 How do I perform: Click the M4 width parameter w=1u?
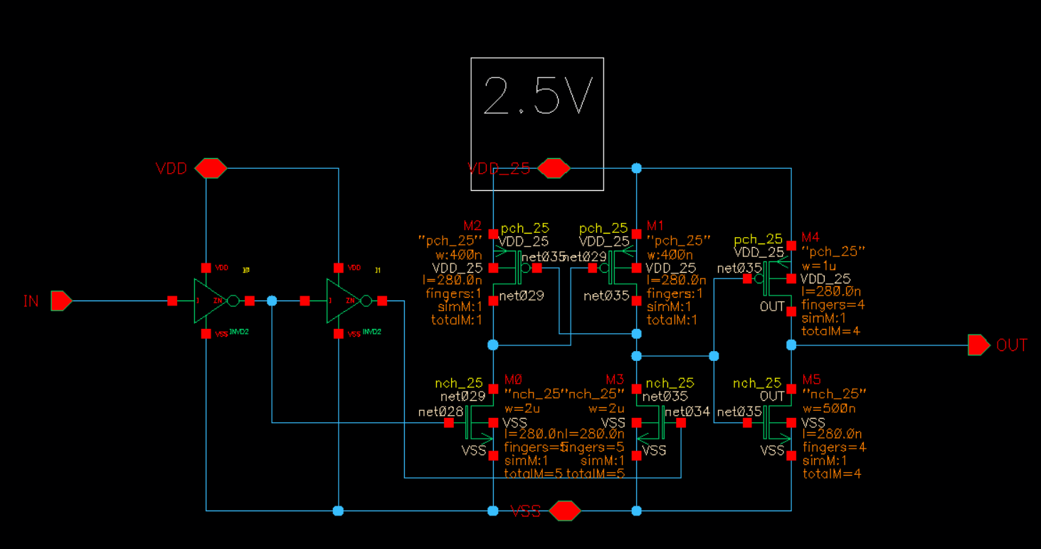point(819,266)
